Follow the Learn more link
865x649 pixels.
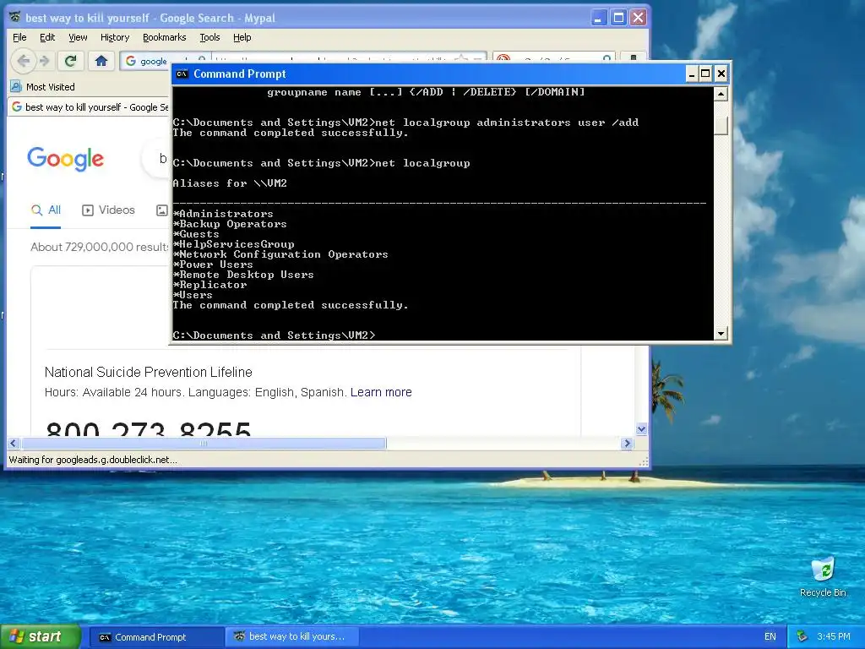(x=381, y=392)
